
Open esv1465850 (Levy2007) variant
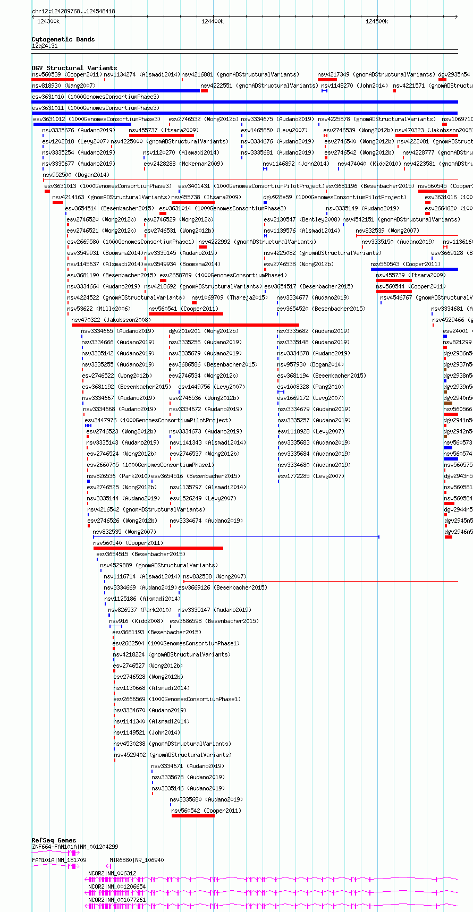tap(274, 131)
